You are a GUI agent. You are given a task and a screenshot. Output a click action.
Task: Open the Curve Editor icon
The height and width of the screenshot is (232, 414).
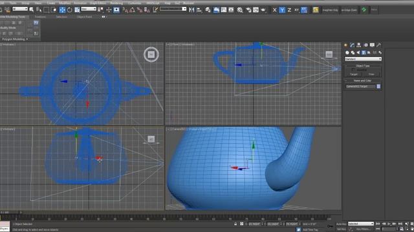[224, 10]
